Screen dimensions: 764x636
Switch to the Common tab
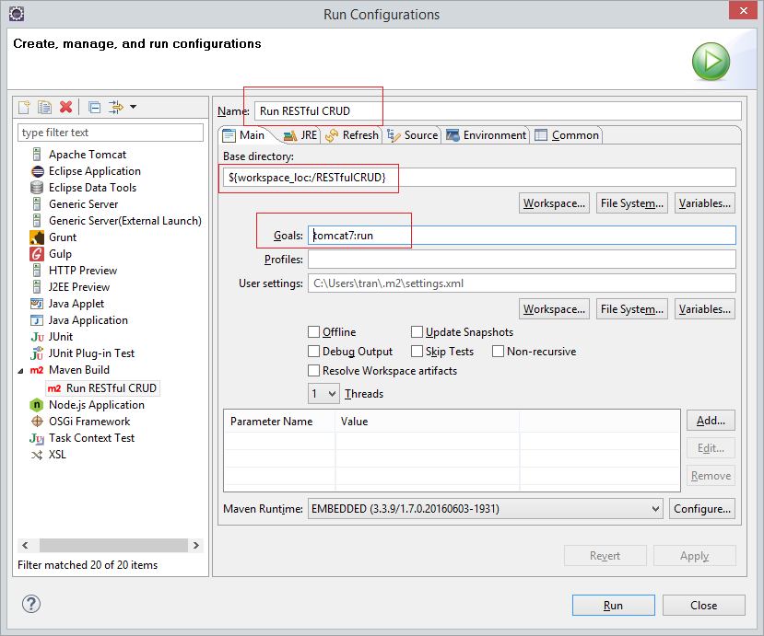(x=567, y=135)
